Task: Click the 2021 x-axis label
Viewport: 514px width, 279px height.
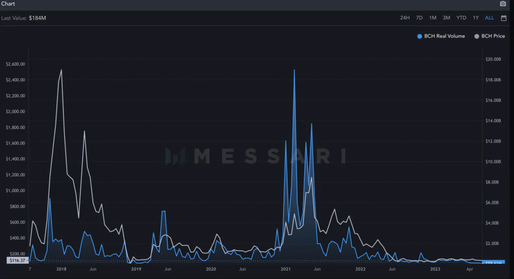Action: point(286,269)
